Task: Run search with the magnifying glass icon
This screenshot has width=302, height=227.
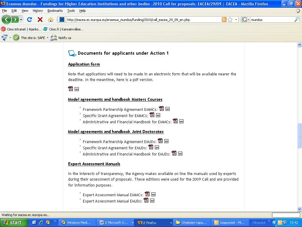Action: (x=297, y=20)
